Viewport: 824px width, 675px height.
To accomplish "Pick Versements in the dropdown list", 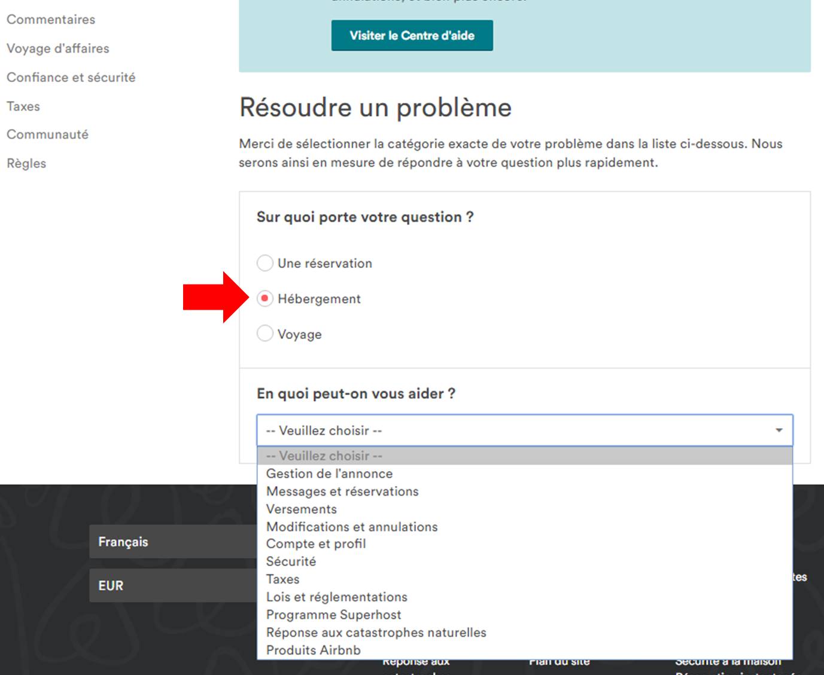I will pos(302,509).
